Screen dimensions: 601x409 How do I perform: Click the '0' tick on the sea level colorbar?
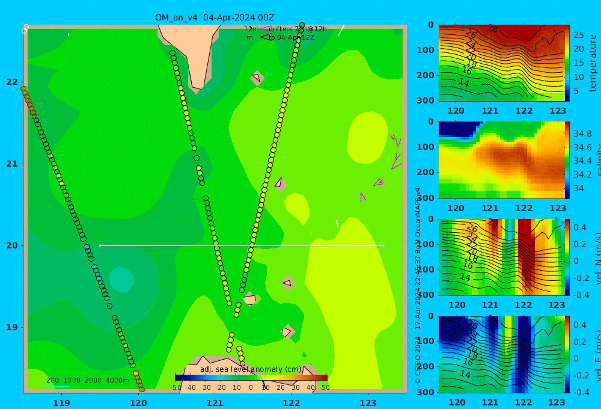point(251,387)
